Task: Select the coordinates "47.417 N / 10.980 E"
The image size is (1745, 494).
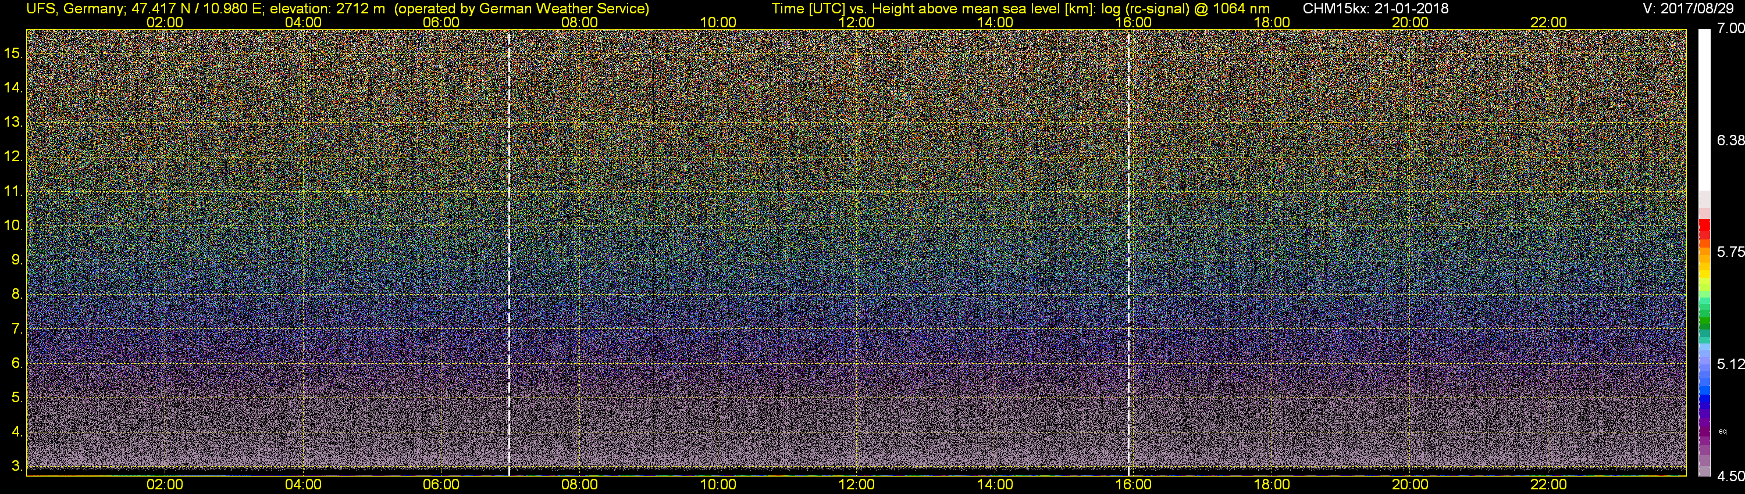Action: 196,9
